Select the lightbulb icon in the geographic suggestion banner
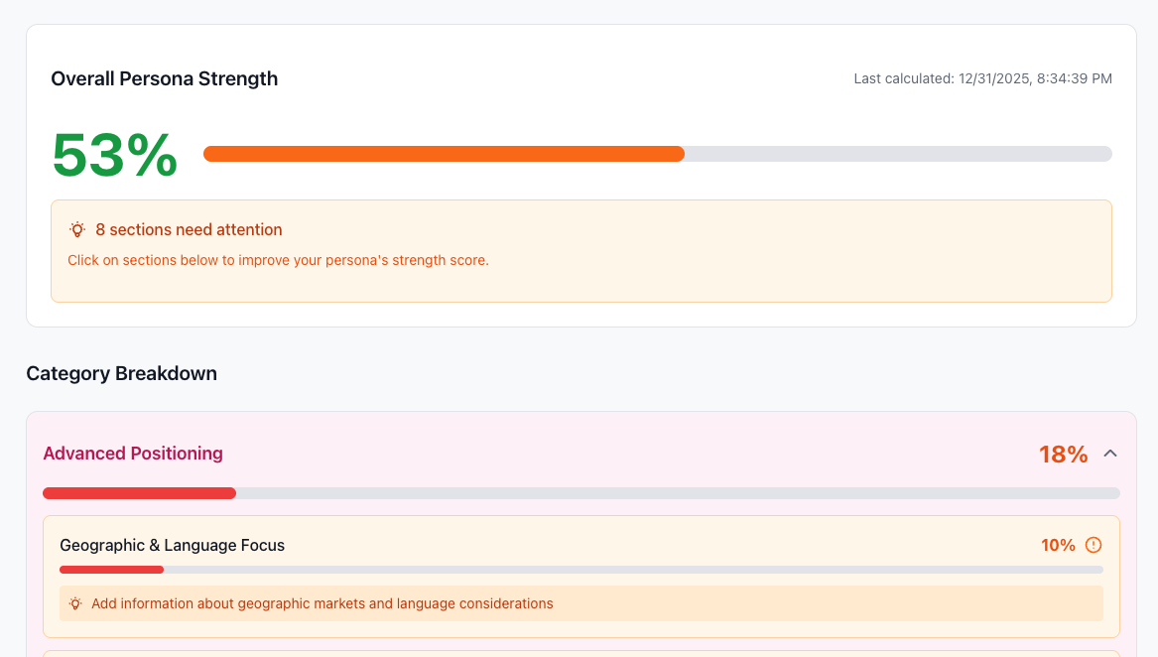Viewport: 1158px width, 657px height. pos(75,603)
